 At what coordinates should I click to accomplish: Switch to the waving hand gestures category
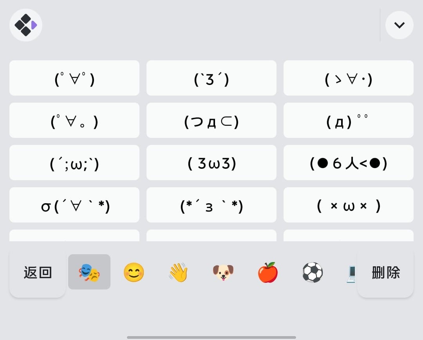[178, 271]
